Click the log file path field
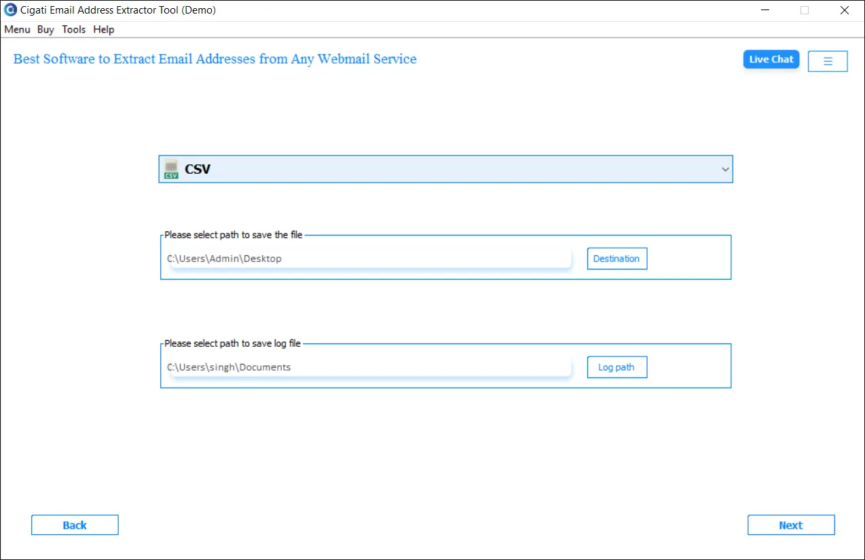 click(370, 367)
